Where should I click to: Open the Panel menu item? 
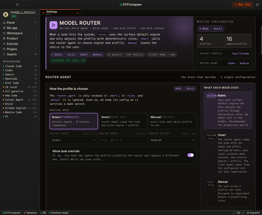pyautogui.click(x=20, y=22)
